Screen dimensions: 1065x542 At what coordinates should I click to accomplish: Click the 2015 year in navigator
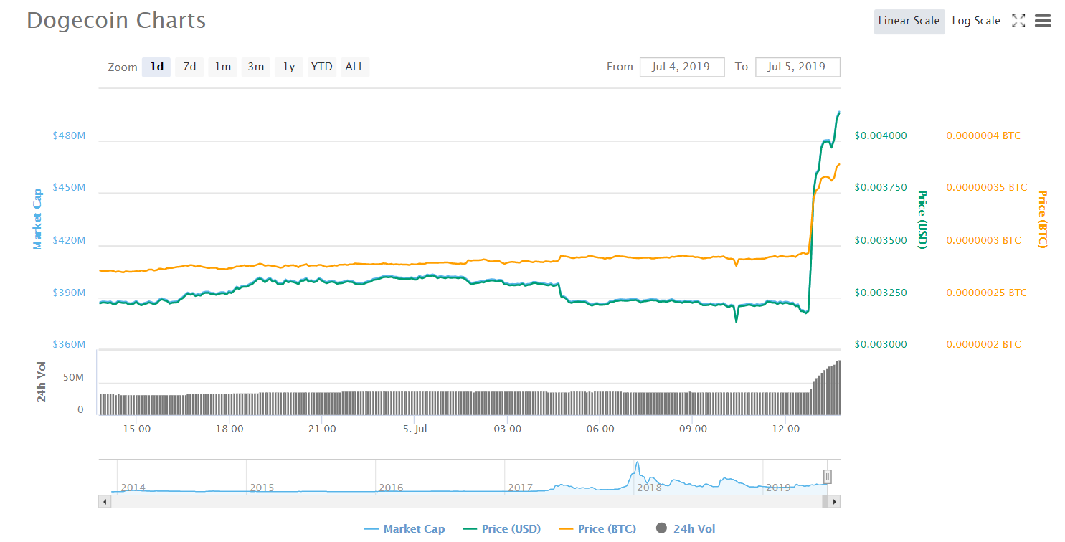(x=262, y=488)
